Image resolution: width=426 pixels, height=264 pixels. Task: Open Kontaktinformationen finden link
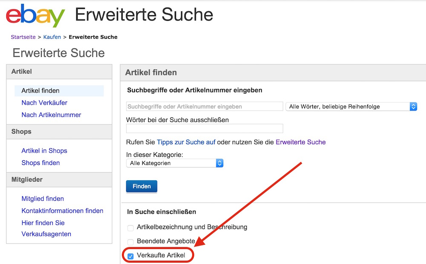point(62,211)
